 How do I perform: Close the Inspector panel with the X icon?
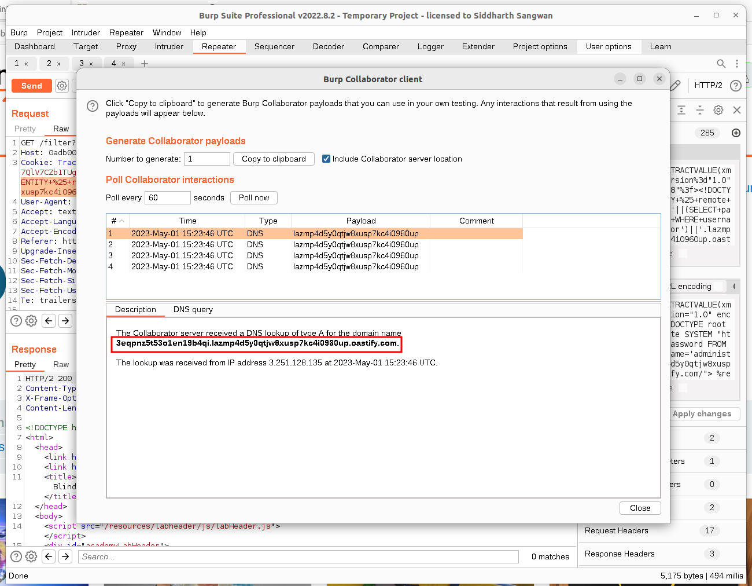[737, 110]
